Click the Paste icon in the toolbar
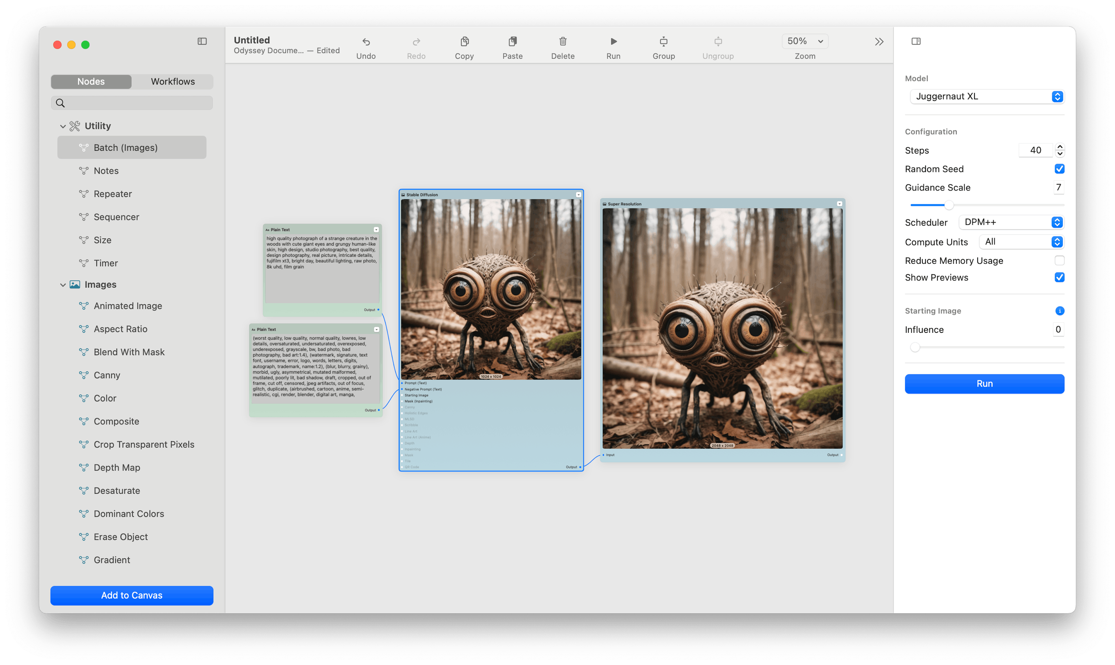Screen dimensions: 1115x665 coord(512,41)
